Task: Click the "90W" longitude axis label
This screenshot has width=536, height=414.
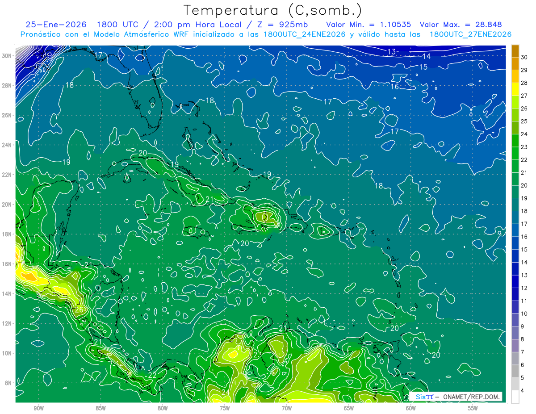Action: pos(38,409)
